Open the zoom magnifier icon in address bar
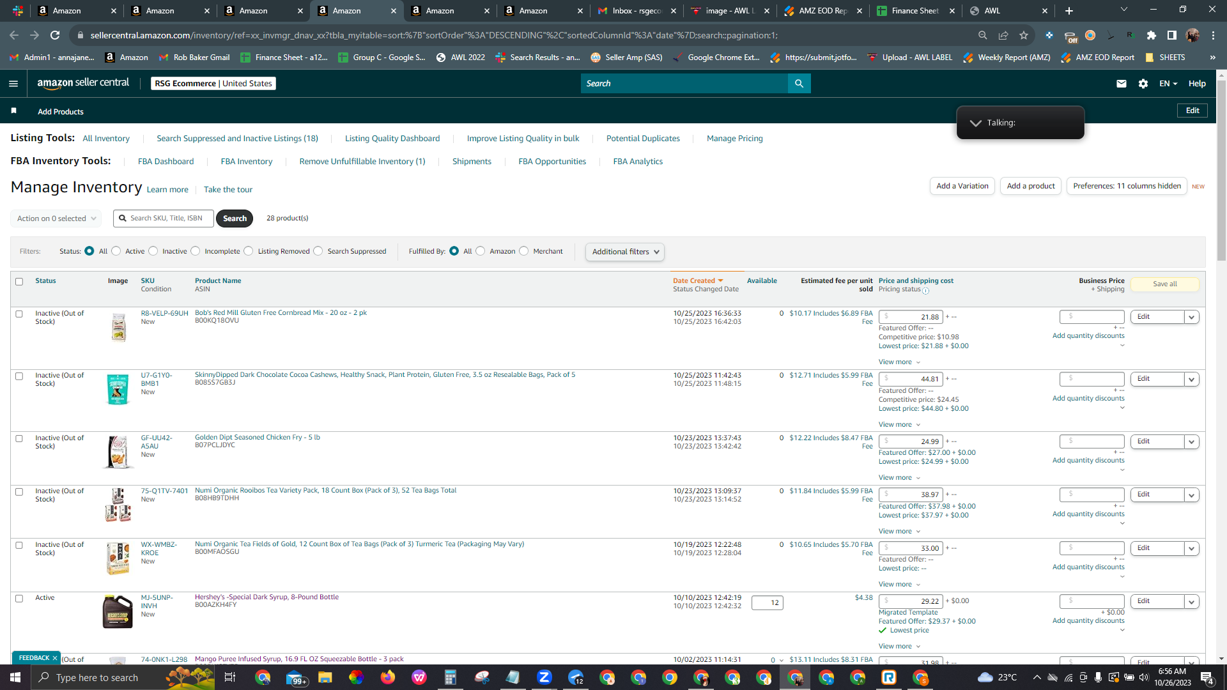The height and width of the screenshot is (690, 1227). [983, 35]
